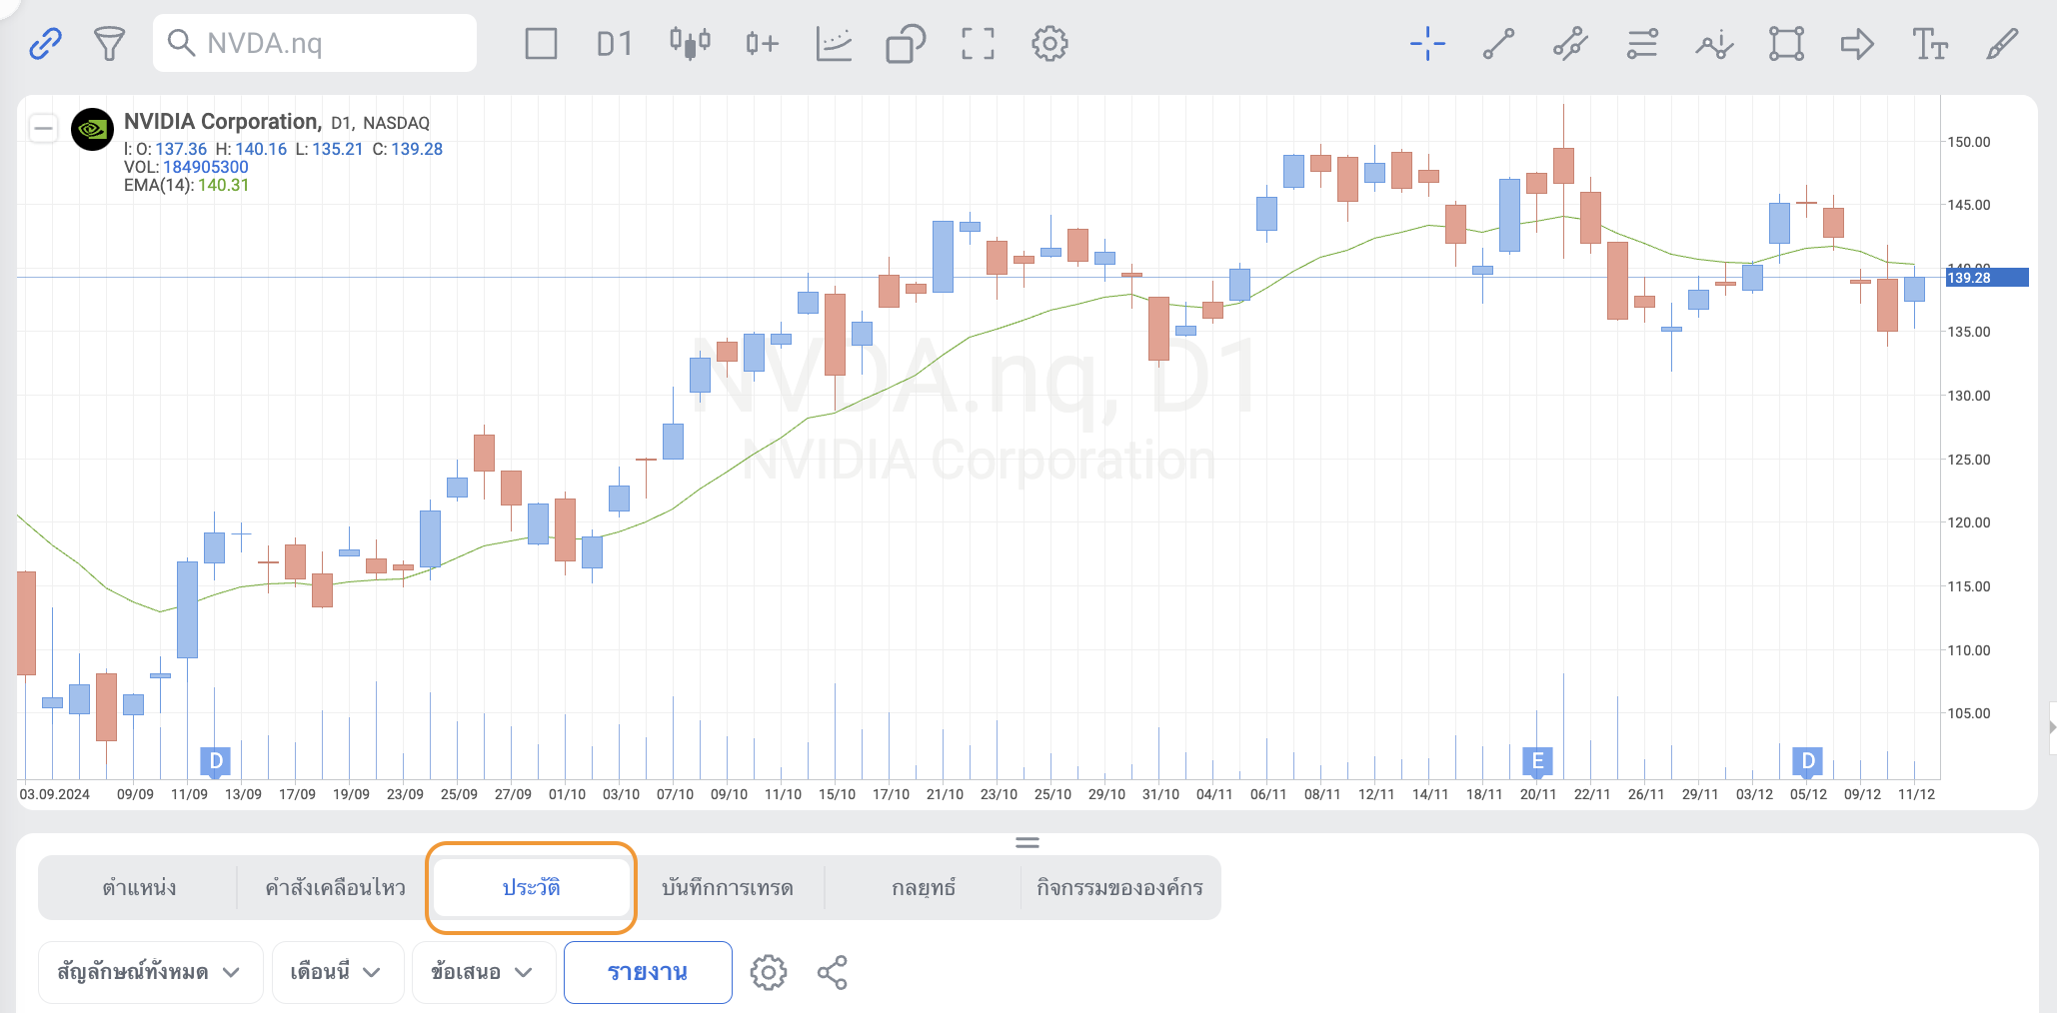Screen dimensions: 2057x1013
Task: Open chart settings gear in top toolbar
Action: click(x=1049, y=44)
